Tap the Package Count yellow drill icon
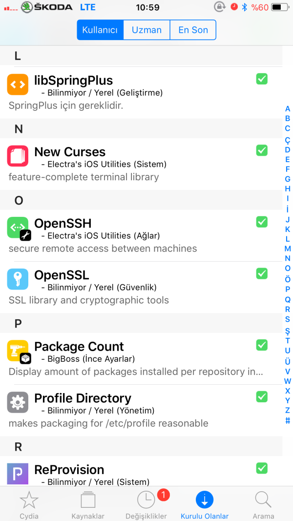The width and height of the screenshot is (293, 521). click(x=18, y=351)
